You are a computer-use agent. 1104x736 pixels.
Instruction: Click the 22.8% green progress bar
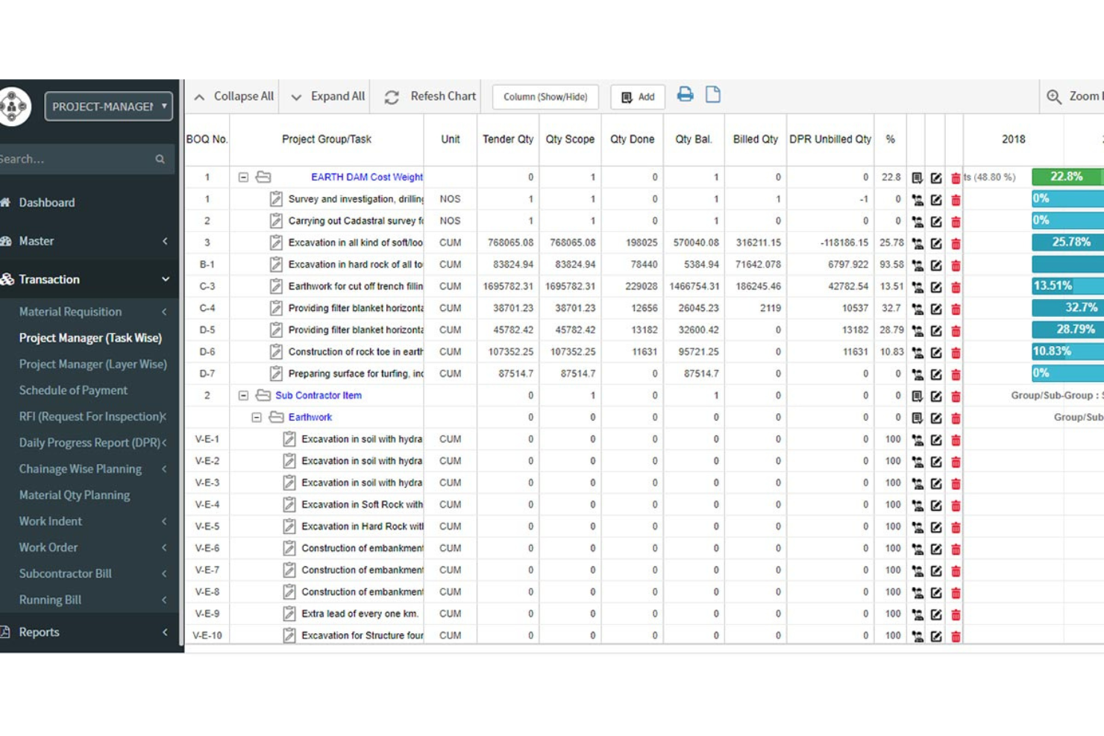(1067, 177)
